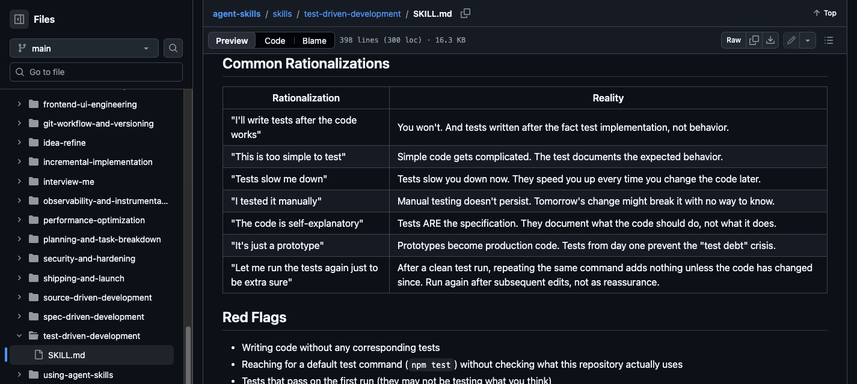This screenshot has height=384, width=857.
Task: Open the document outline list icon
Action: point(829,40)
